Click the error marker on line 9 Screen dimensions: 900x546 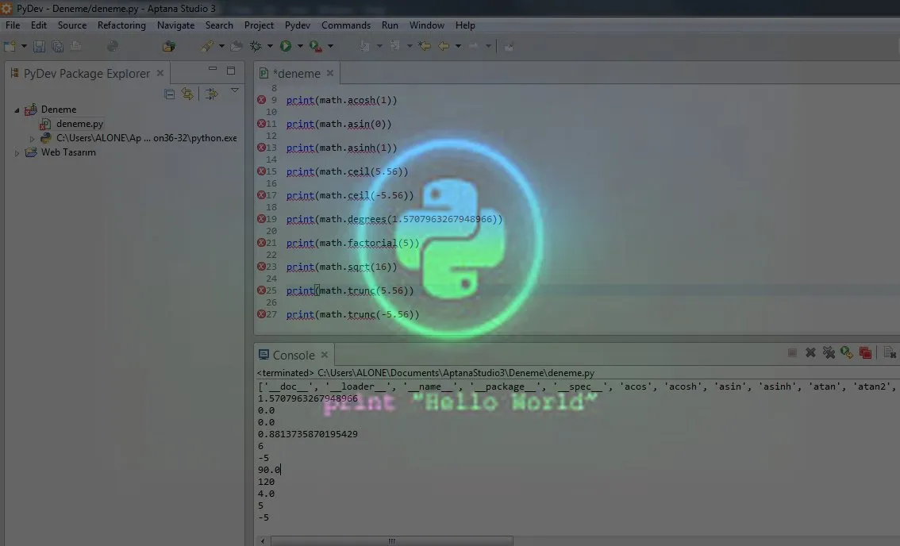click(x=261, y=100)
